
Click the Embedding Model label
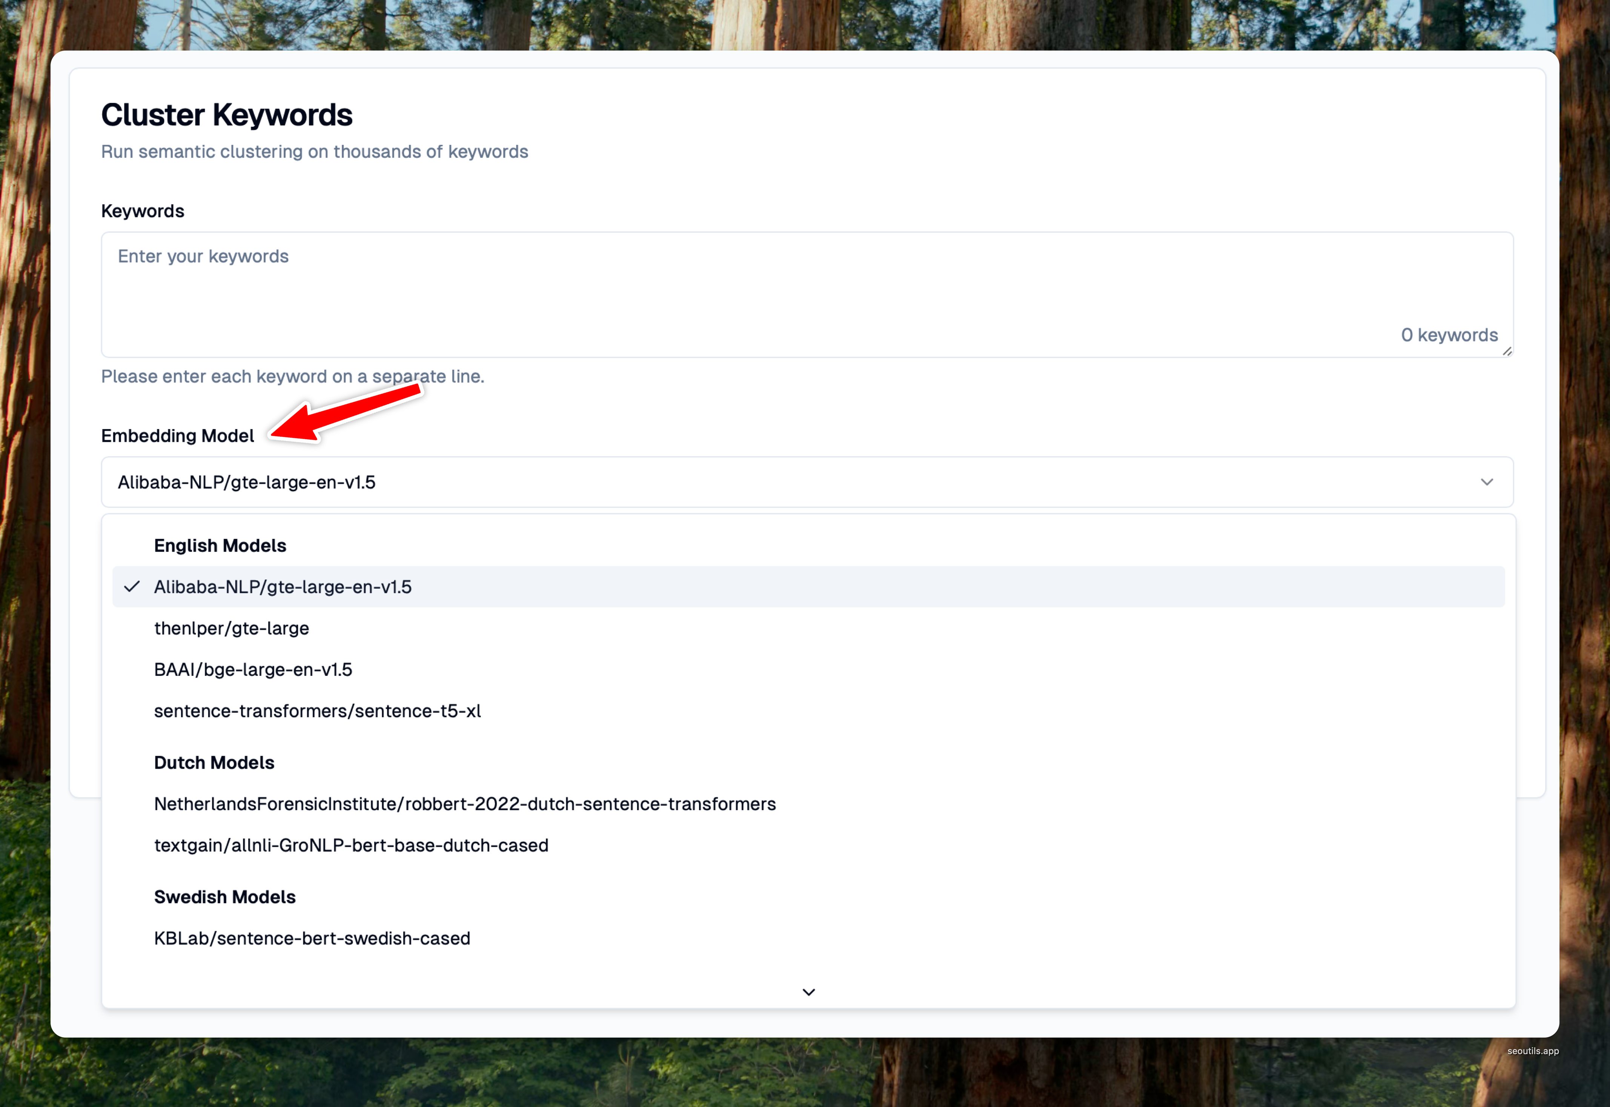(x=178, y=435)
